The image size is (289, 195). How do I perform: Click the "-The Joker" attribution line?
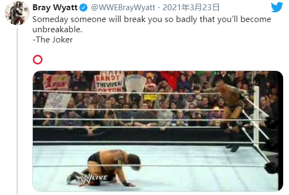point(53,40)
